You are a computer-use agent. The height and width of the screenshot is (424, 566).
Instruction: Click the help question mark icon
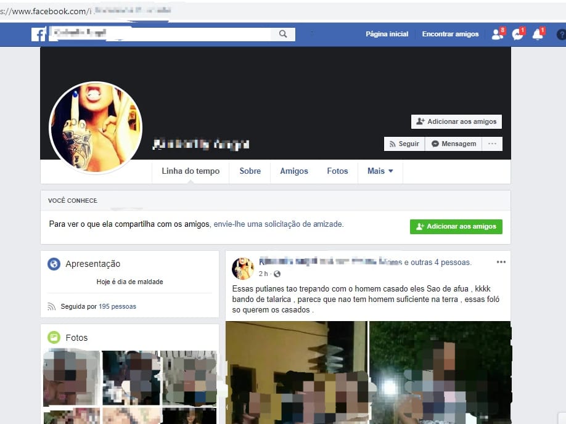[x=561, y=35]
